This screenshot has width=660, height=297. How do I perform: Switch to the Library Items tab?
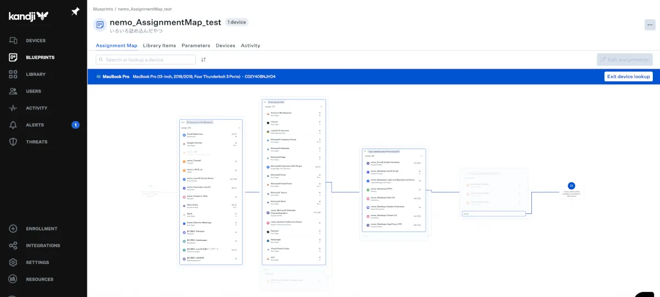(x=159, y=46)
